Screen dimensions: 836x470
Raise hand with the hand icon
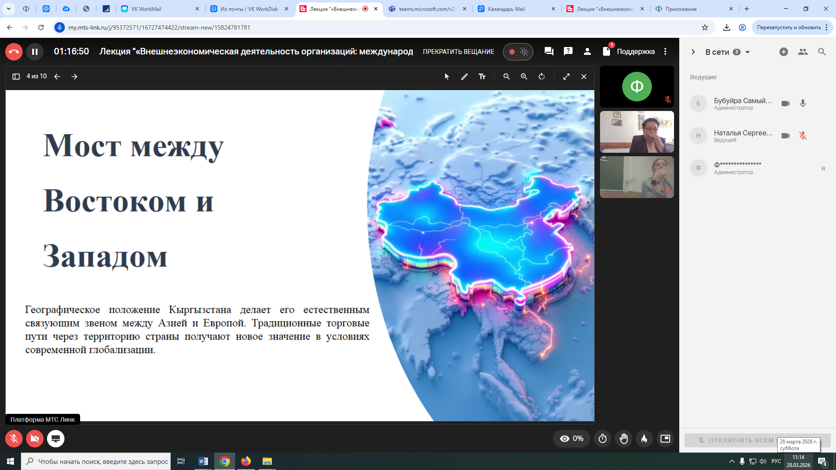pyautogui.click(x=624, y=439)
